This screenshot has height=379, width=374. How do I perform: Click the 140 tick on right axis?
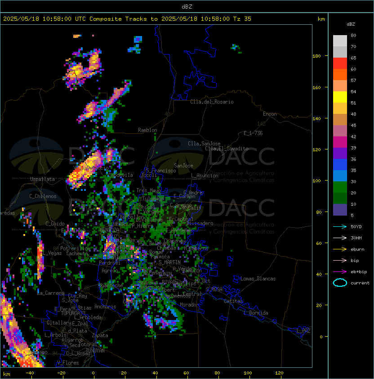click(316, 119)
